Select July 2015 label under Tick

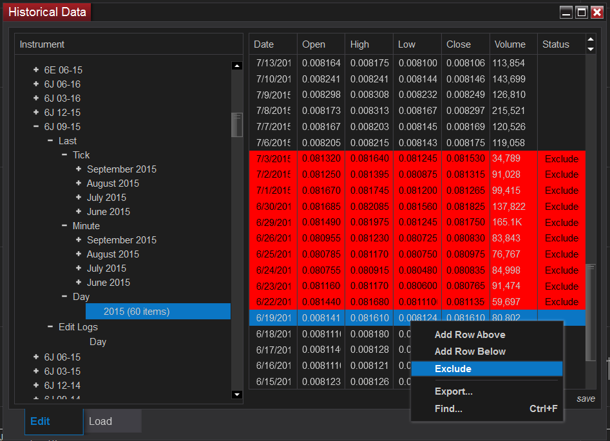click(106, 198)
